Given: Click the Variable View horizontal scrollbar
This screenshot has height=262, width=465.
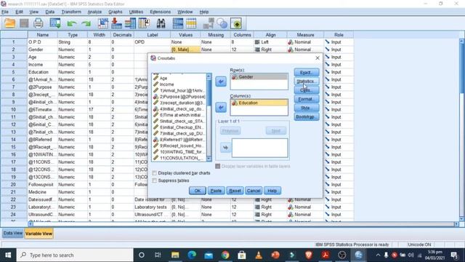Looking at the screenshot, I should pos(243,224).
